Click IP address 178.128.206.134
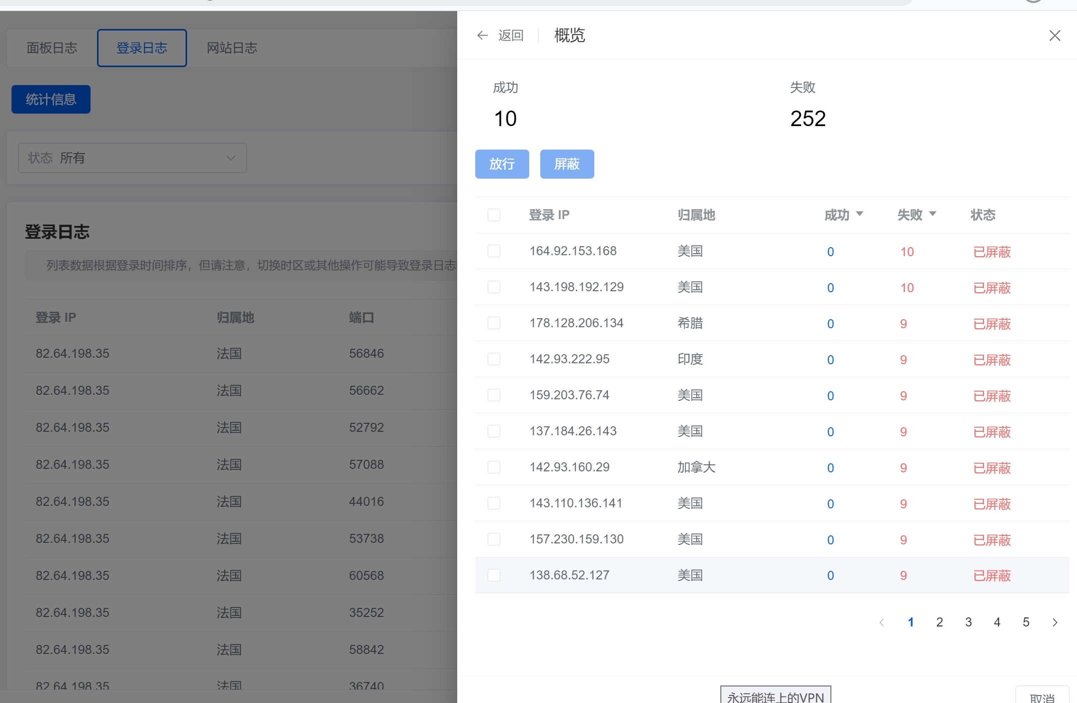 (x=577, y=323)
